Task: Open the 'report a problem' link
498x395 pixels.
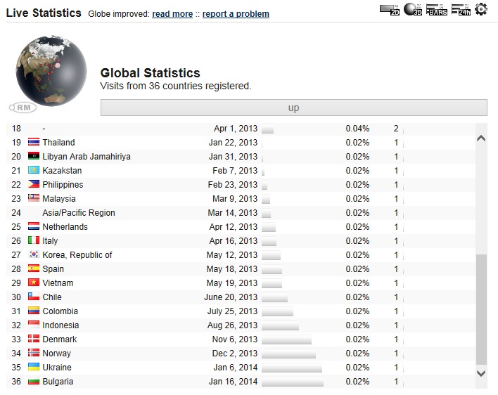Action: point(236,14)
